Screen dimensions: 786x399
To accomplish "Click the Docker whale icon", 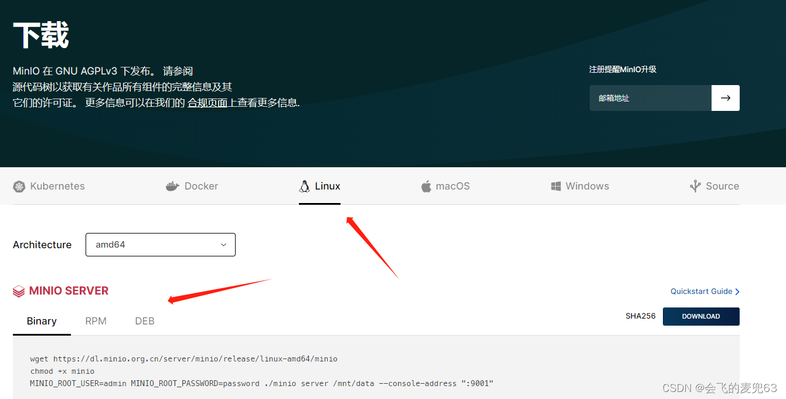I will pos(172,187).
